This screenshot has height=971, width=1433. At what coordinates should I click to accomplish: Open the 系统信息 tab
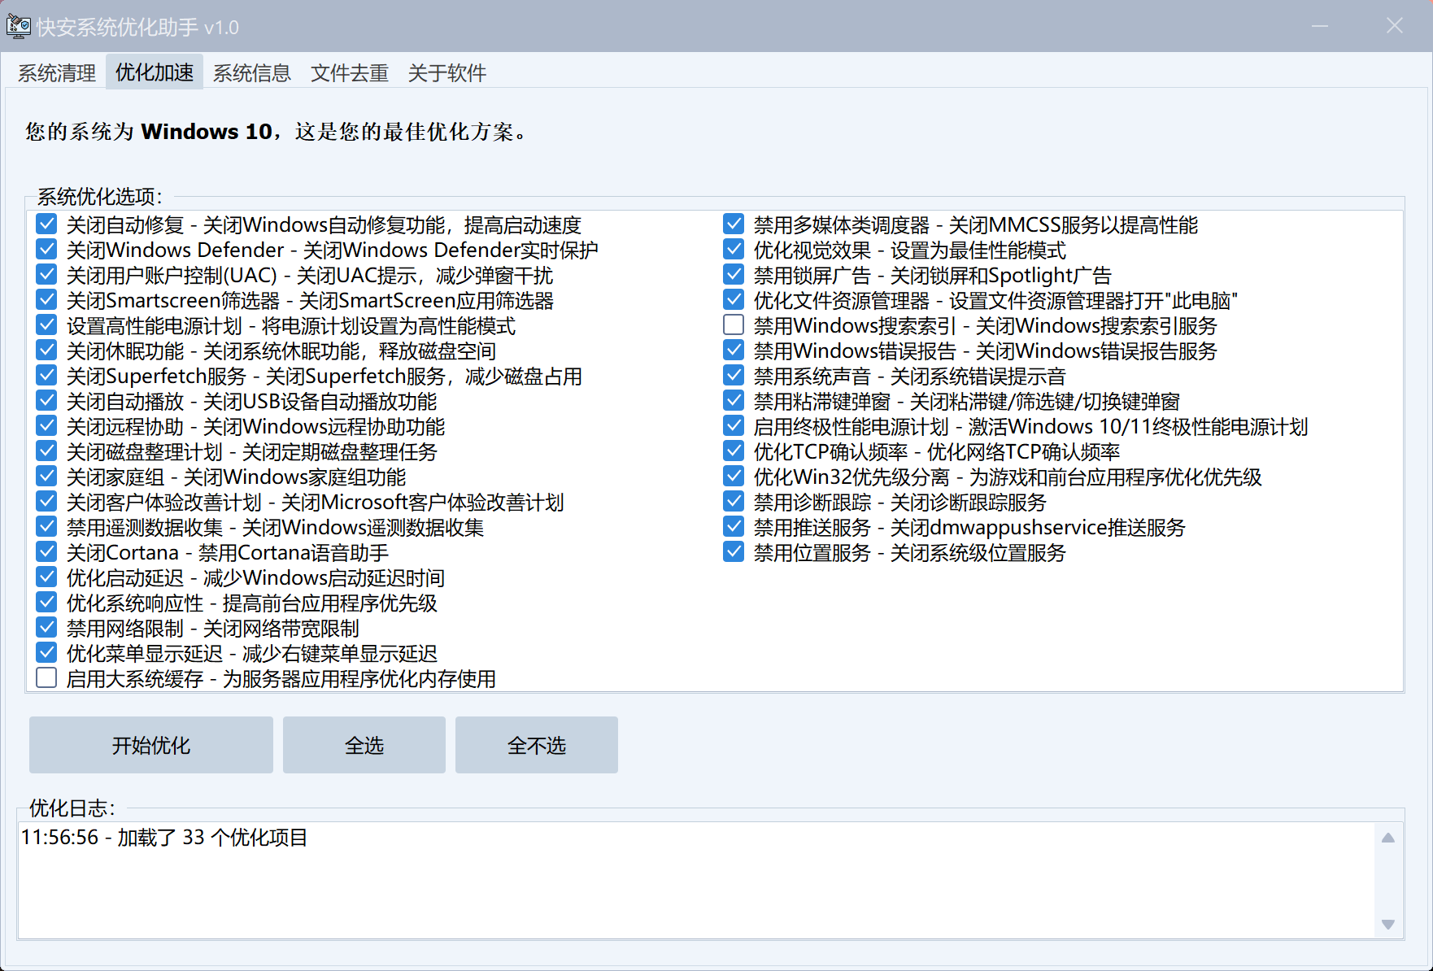click(x=252, y=73)
